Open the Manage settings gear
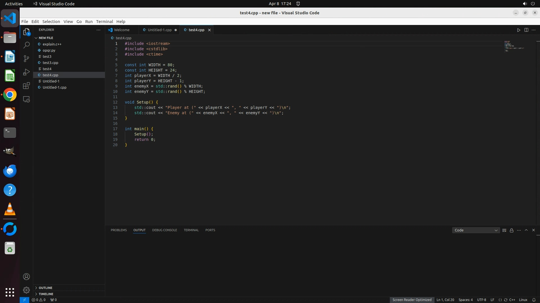 coord(26,290)
